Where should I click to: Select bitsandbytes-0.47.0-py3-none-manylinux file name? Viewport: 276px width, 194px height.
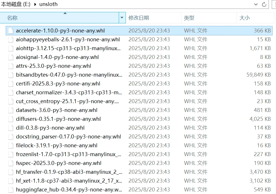pyautogui.click(x=69, y=75)
